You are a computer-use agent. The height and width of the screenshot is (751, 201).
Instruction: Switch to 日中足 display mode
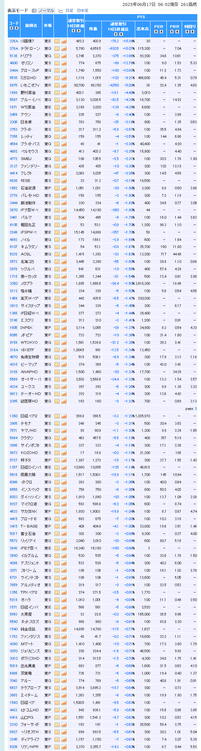[83, 11]
